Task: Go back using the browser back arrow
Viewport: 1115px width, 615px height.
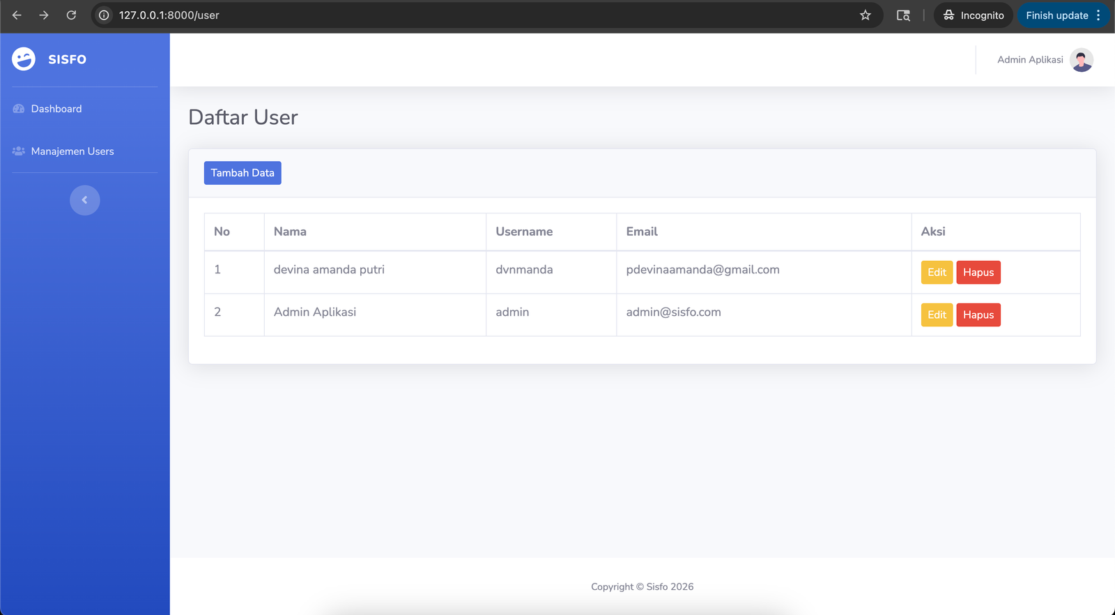Action: tap(17, 15)
